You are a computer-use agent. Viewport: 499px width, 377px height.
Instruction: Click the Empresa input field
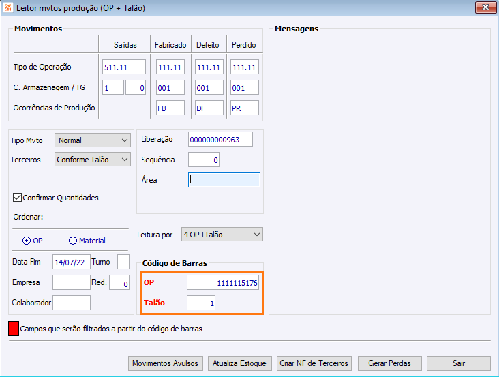(72, 282)
